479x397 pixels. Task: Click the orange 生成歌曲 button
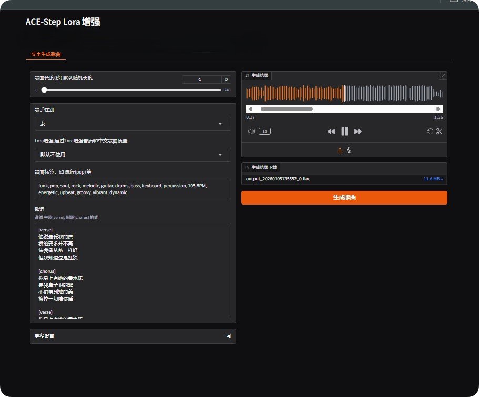(344, 198)
